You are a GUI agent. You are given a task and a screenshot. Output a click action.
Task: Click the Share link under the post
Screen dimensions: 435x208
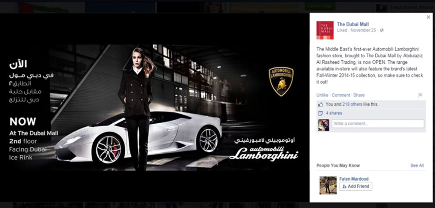[x=359, y=95]
